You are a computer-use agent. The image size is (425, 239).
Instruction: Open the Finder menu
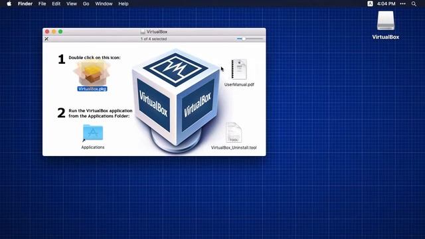click(25, 4)
